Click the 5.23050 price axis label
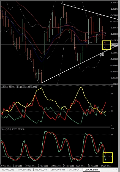120x172 pixels. 114,28
